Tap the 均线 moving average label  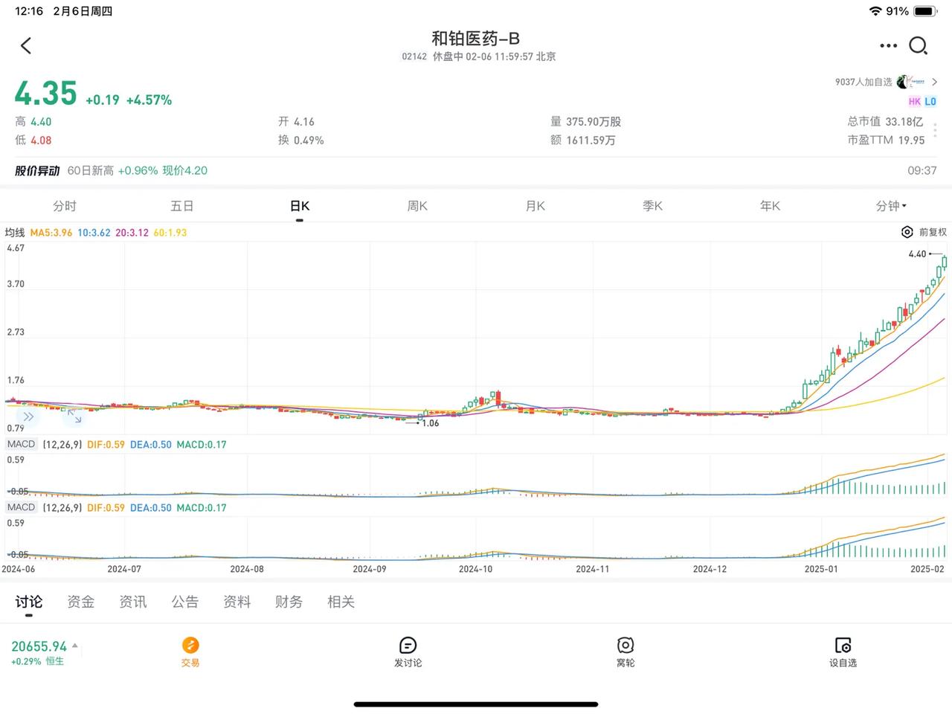15,232
